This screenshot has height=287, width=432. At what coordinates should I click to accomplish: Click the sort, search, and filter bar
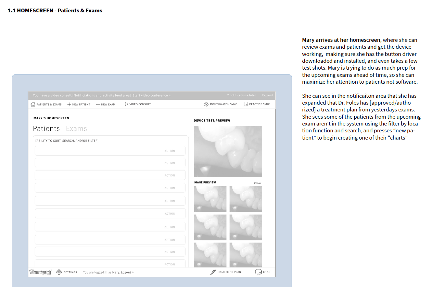tap(67, 141)
